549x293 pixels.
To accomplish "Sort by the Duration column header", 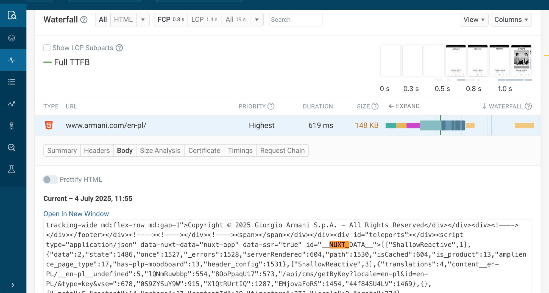I will (x=318, y=106).
